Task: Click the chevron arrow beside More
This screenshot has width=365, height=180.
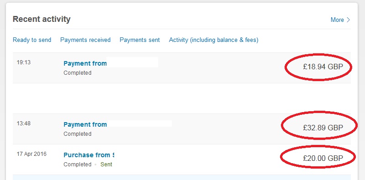Action: (x=348, y=20)
